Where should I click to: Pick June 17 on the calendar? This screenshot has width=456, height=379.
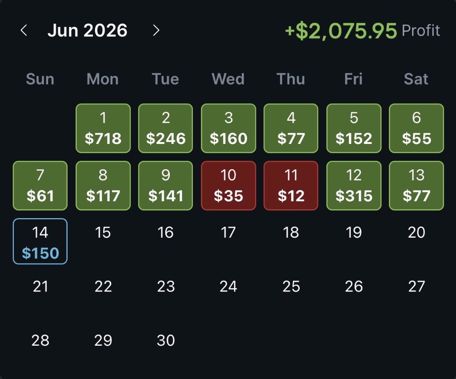pos(228,232)
